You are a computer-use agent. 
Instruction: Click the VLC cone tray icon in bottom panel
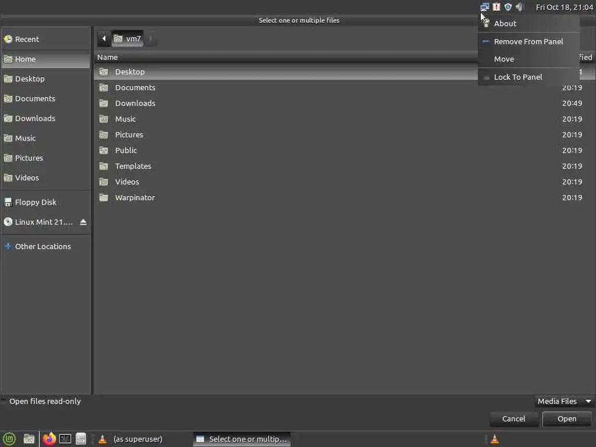(495, 439)
